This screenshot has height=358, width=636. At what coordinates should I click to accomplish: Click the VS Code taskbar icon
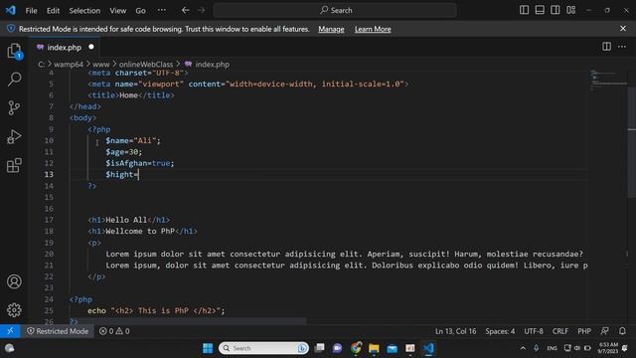point(428,348)
